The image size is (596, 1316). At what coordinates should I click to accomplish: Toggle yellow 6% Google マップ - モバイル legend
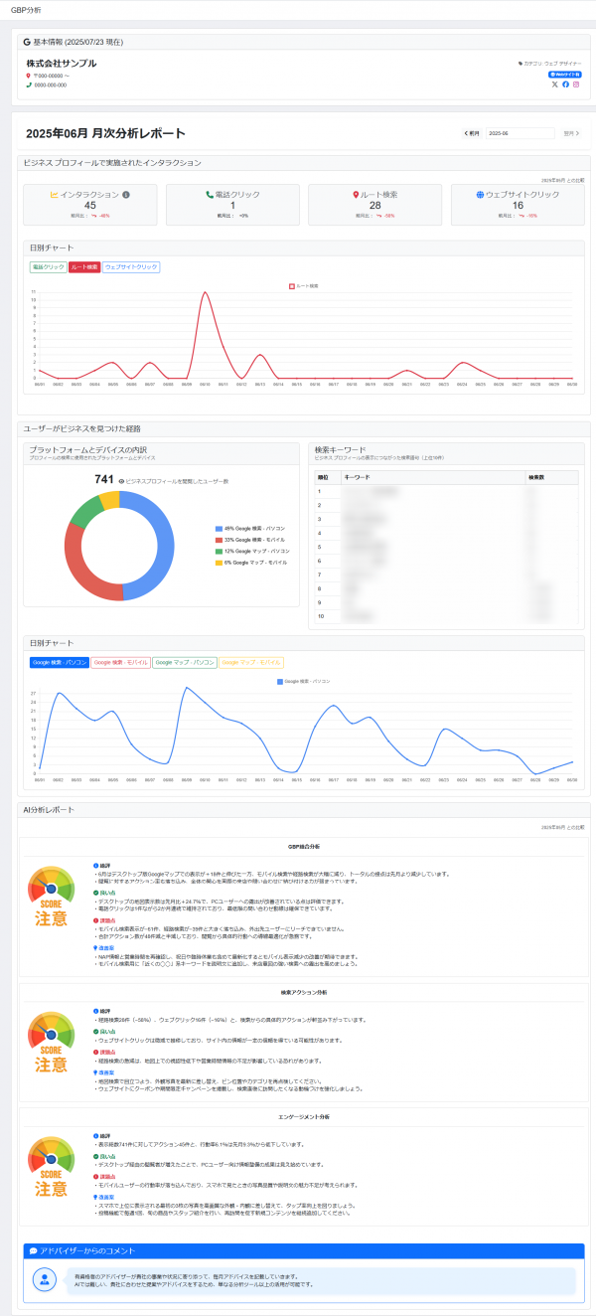252,563
